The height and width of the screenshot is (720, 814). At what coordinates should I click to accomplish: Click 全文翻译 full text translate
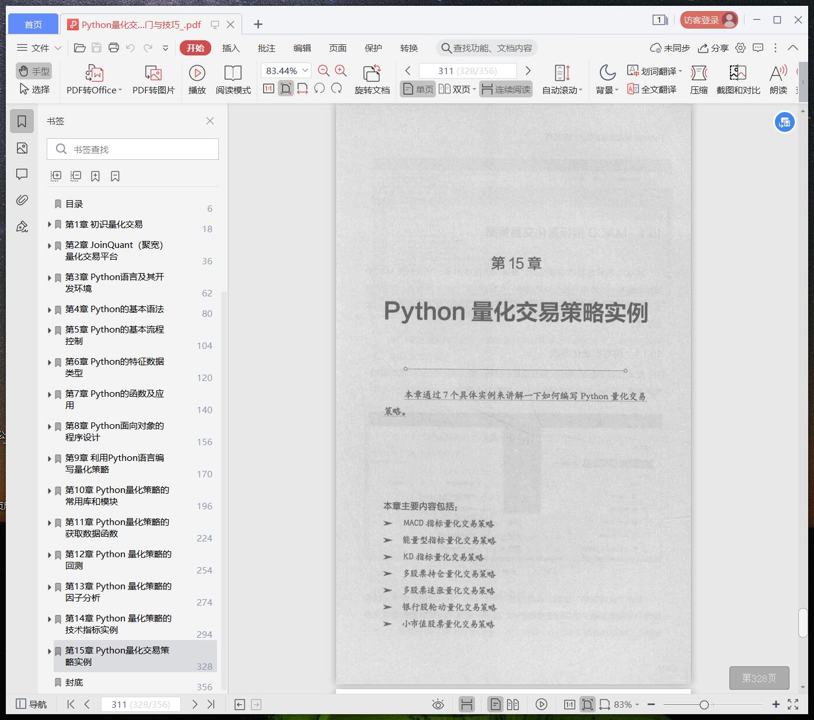click(652, 89)
